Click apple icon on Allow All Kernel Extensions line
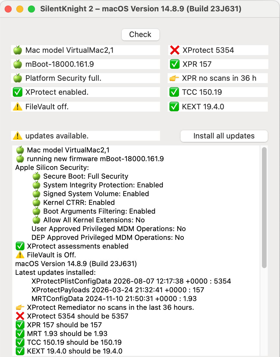The height and width of the screenshot is (357, 280). pos(36,220)
